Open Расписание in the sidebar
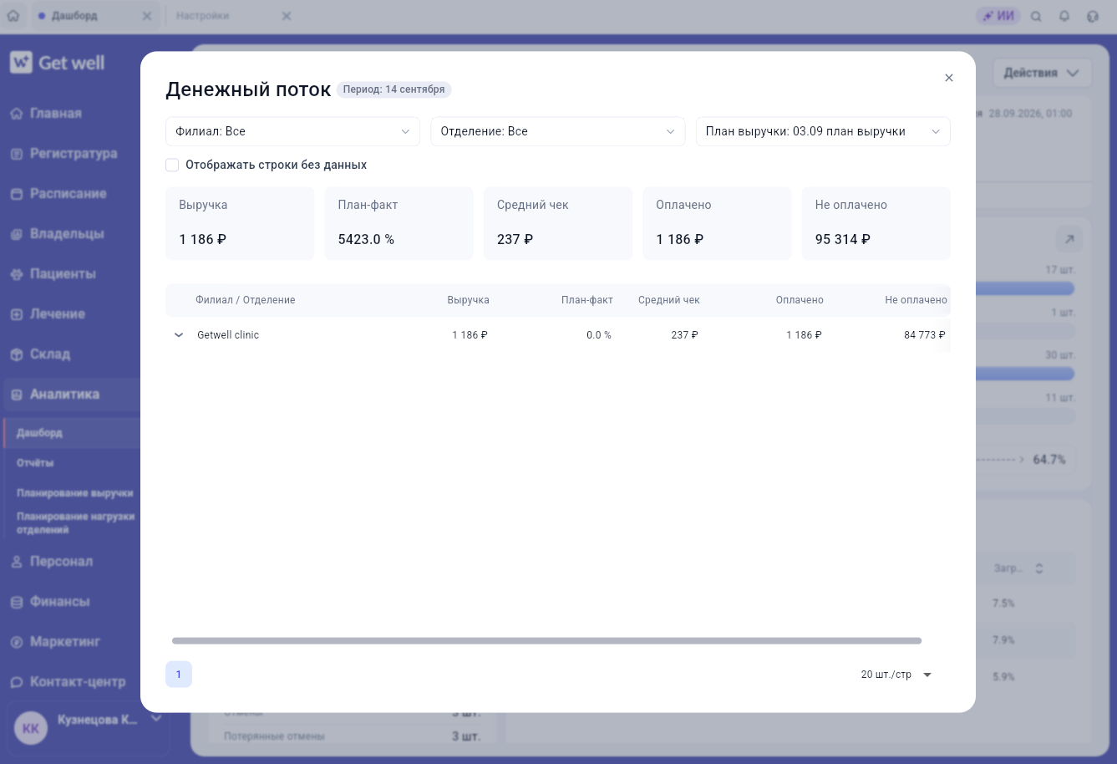The width and height of the screenshot is (1117, 764). click(x=70, y=194)
